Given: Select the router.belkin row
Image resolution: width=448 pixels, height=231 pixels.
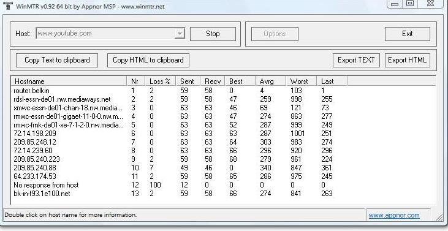Looking at the screenshot, I should pyautogui.click(x=224, y=91).
